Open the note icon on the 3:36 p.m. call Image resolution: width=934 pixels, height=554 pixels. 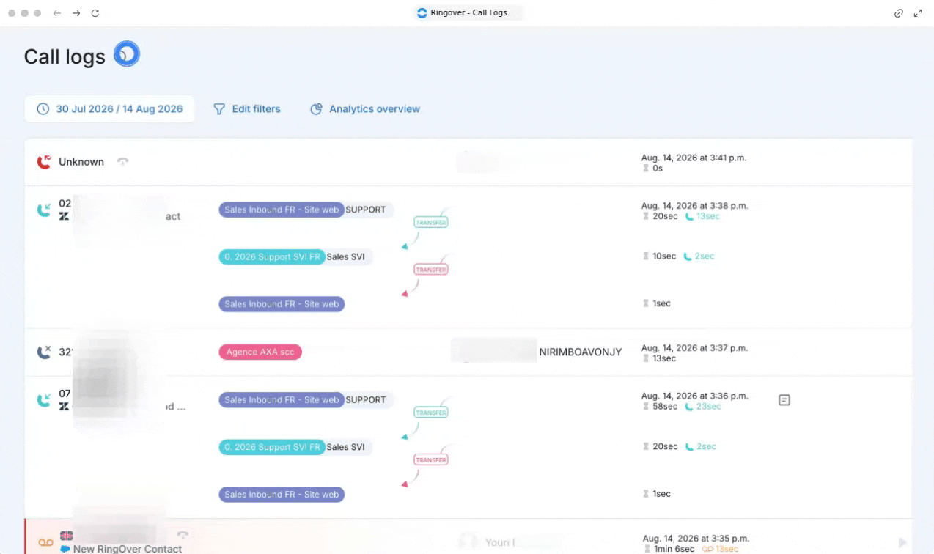pos(784,400)
